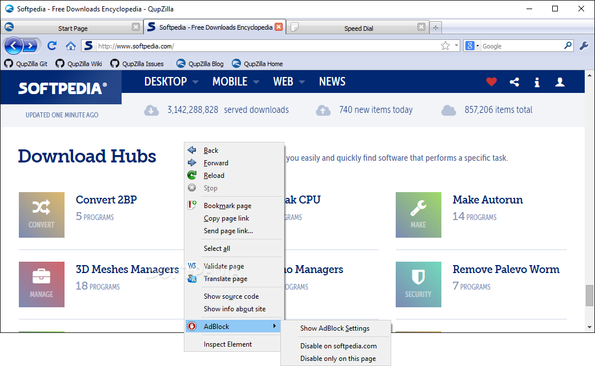The height and width of the screenshot is (366, 595).
Task: Open the Convert hub thumbnail
Action: 42,215
